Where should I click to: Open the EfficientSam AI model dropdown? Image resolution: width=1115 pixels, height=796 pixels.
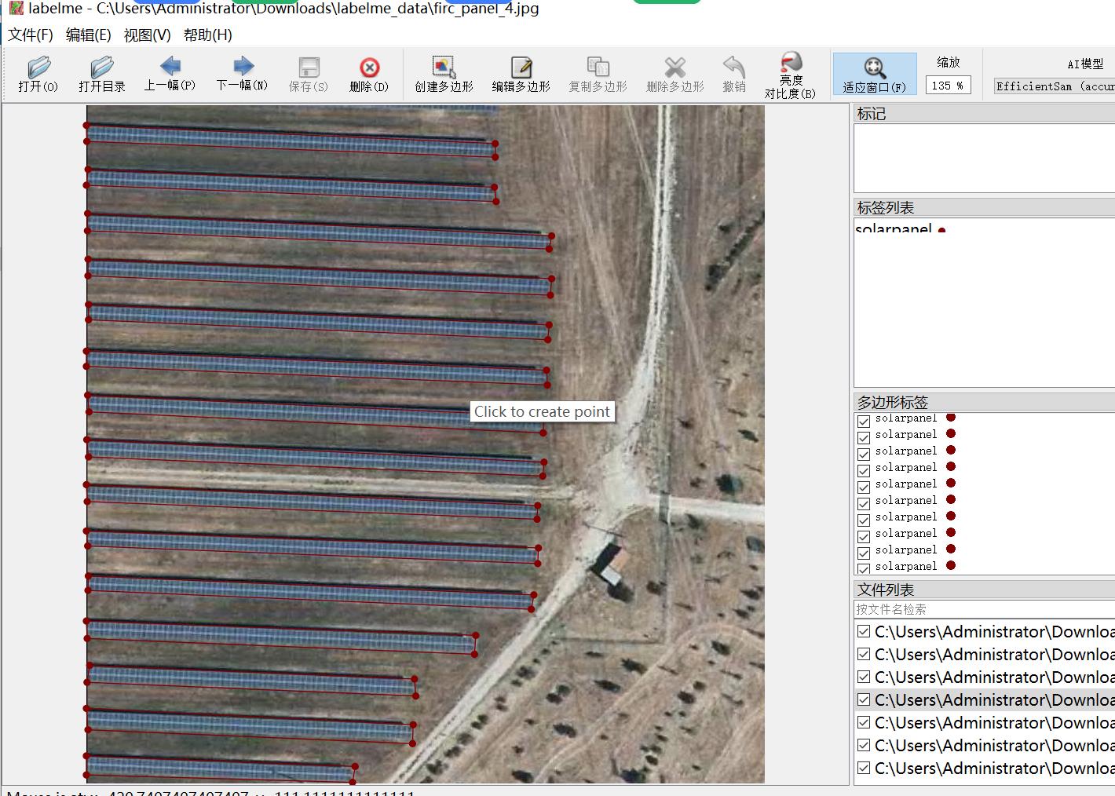(x=1054, y=86)
